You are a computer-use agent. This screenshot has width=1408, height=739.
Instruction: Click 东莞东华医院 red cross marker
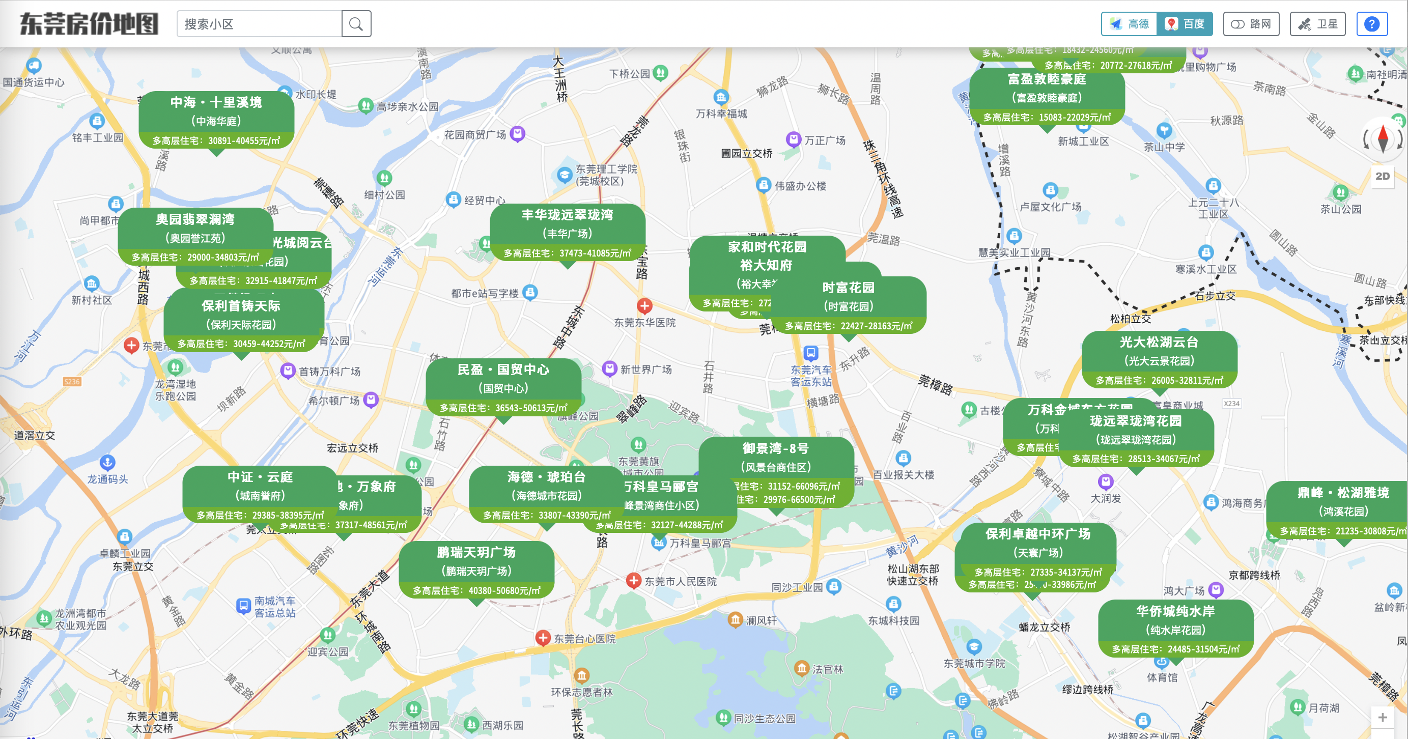[644, 305]
